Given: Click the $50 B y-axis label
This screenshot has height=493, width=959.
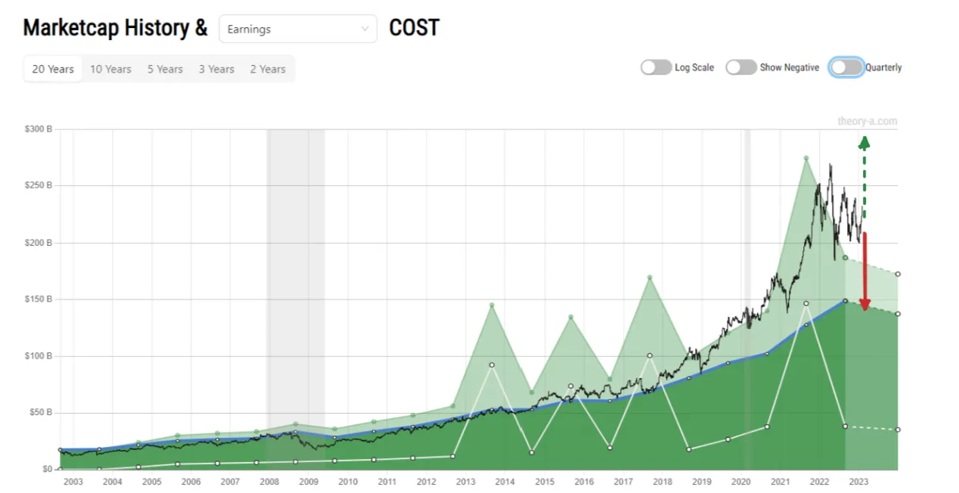Looking at the screenshot, I should [41, 413].
